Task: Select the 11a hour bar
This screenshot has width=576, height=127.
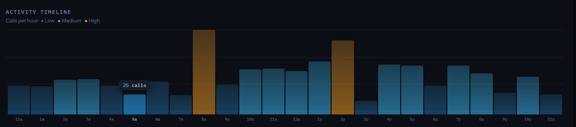Action: tap(273, 91)
